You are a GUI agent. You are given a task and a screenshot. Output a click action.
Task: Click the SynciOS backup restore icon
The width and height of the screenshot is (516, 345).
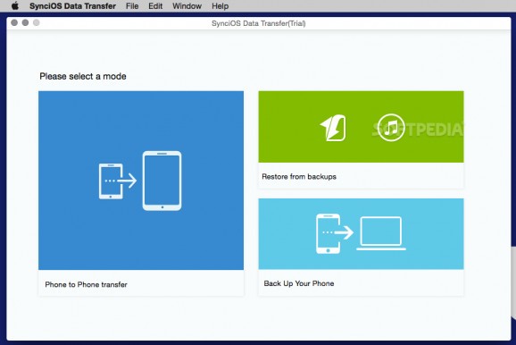333,128
